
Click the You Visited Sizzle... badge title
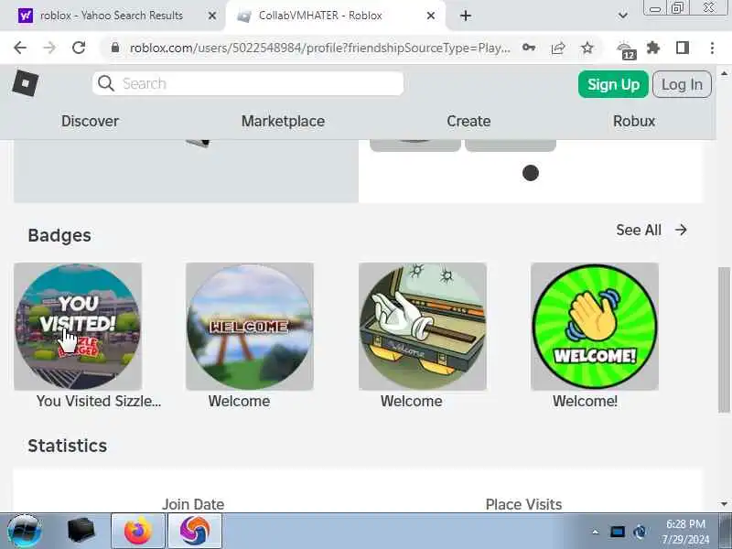click(99, 401)
